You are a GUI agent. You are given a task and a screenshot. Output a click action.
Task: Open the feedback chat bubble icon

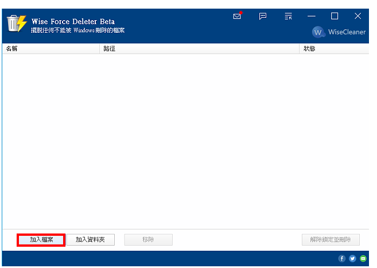point(263,16)
